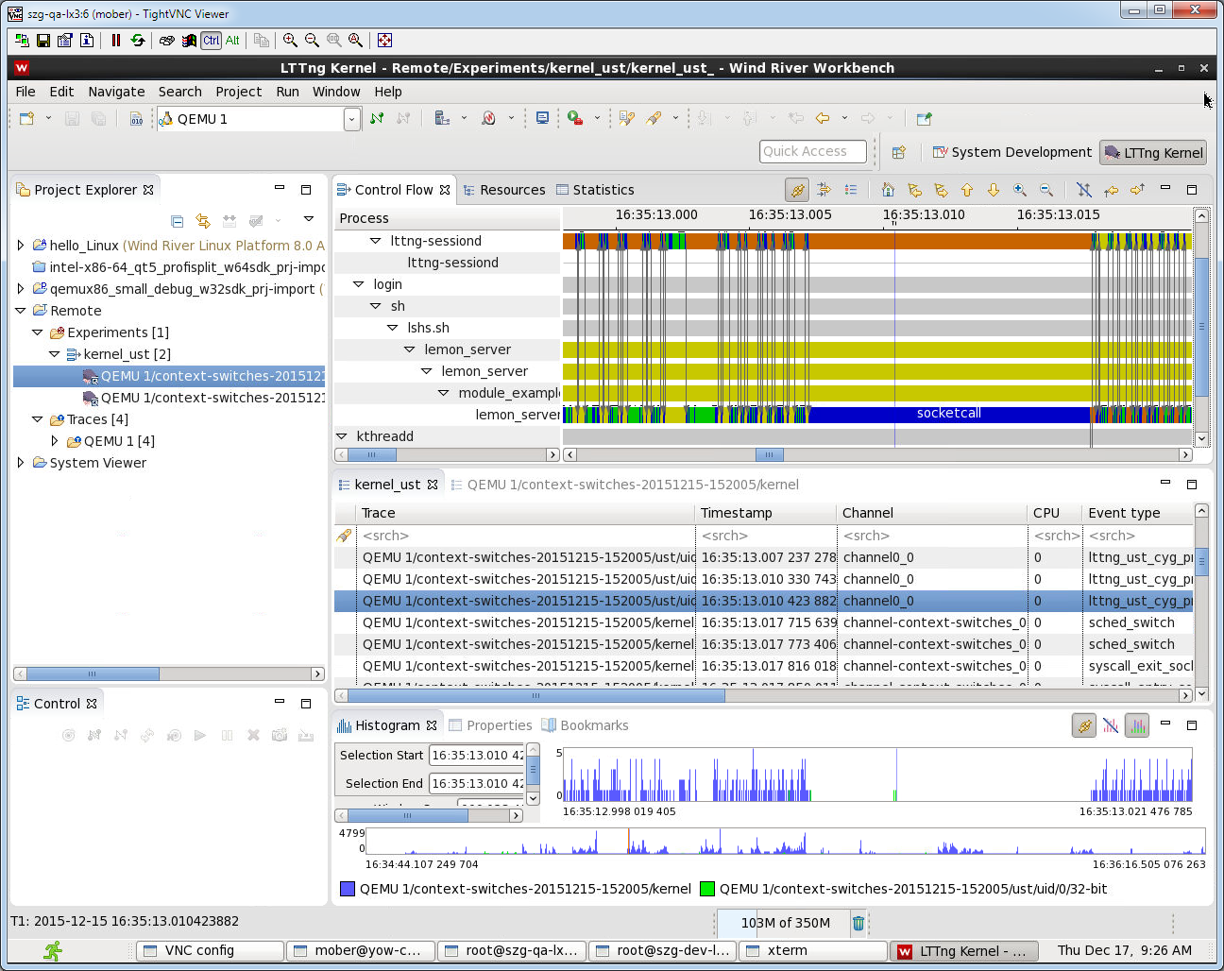
Task: Toggle Hide Lost Events in Histogram
Action: click(1111, 725)
